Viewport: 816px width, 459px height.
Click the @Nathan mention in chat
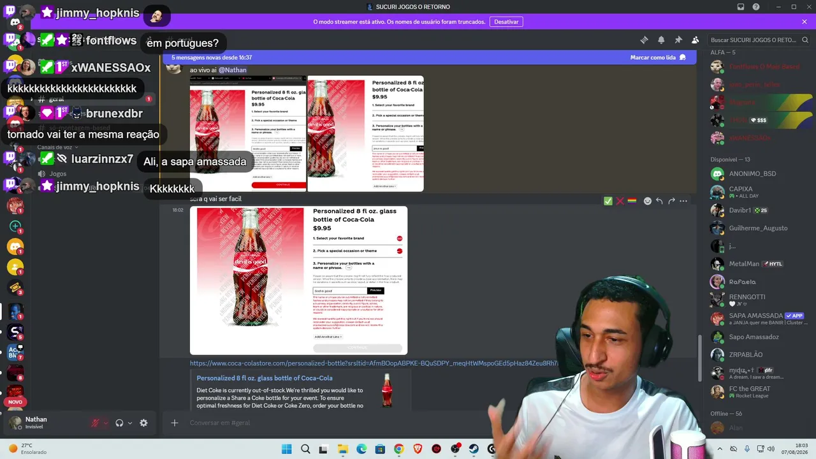(x=233, y=70)
